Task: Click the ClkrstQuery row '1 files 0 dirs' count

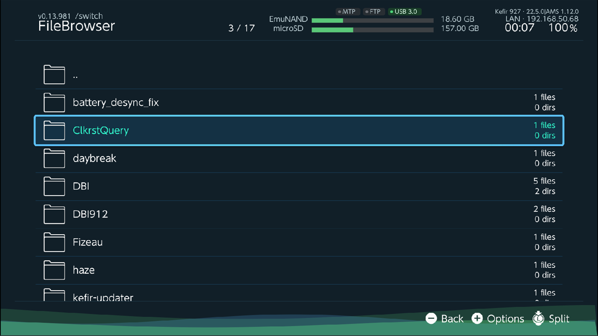Action: coord(544,130)
